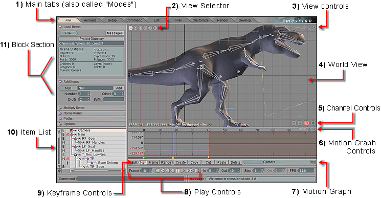Click the rotate view control icon
This screenshot has width=381, height=198.
(304, 27)
